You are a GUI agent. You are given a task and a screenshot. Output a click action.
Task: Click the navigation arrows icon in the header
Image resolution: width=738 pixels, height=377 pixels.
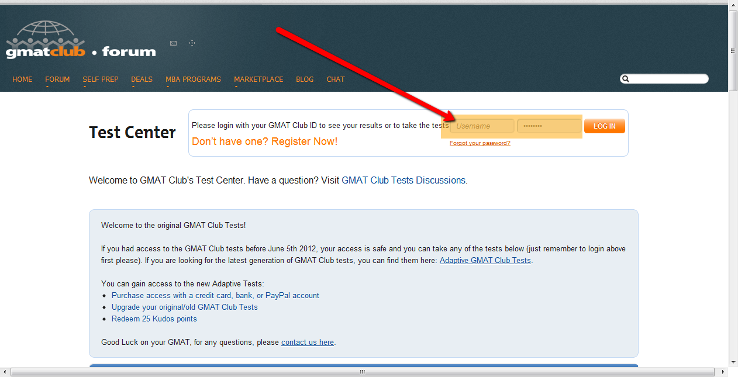tap(192, 43)
